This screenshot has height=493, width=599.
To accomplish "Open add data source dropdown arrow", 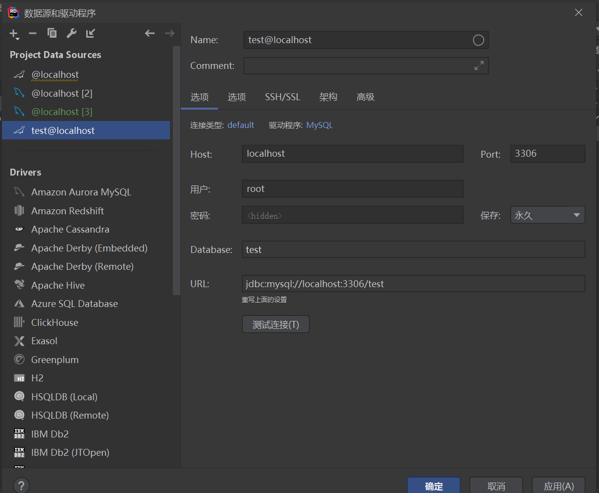I will pyautogui.click(x=18, y=39).
